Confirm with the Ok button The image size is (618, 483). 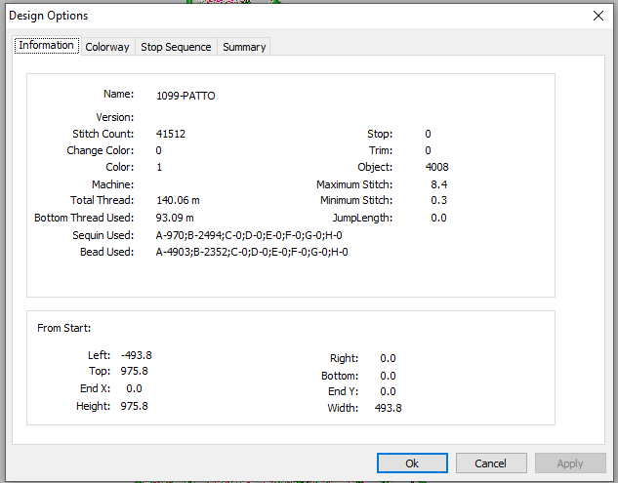coord(412,463)
